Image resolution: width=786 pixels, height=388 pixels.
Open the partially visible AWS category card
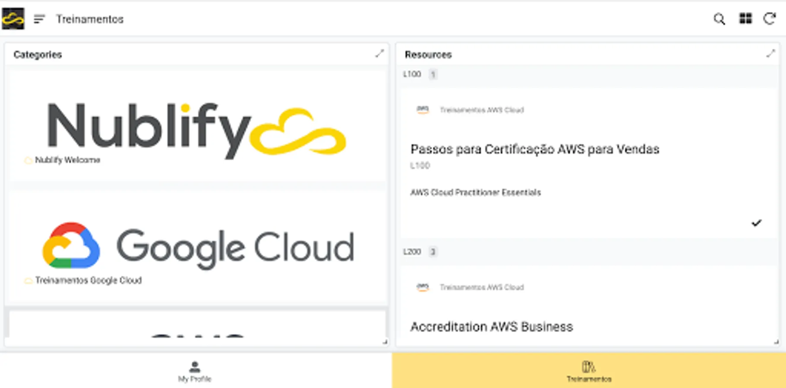click(197, 325)
